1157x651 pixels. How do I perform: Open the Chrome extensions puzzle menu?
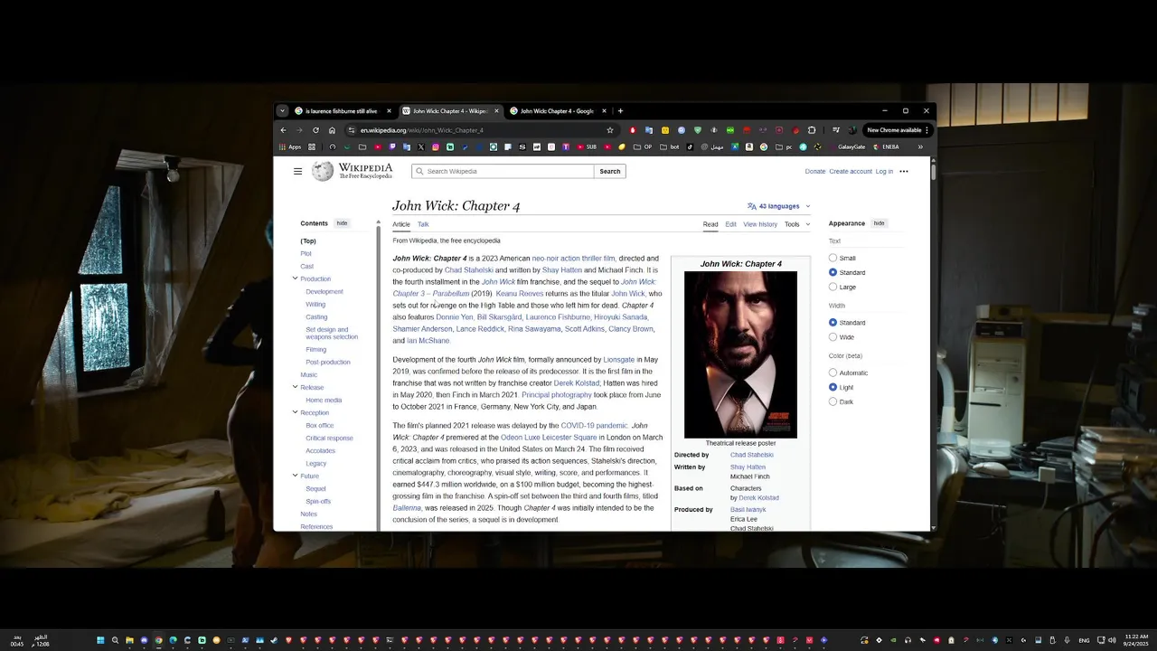[x=812, y=130]
